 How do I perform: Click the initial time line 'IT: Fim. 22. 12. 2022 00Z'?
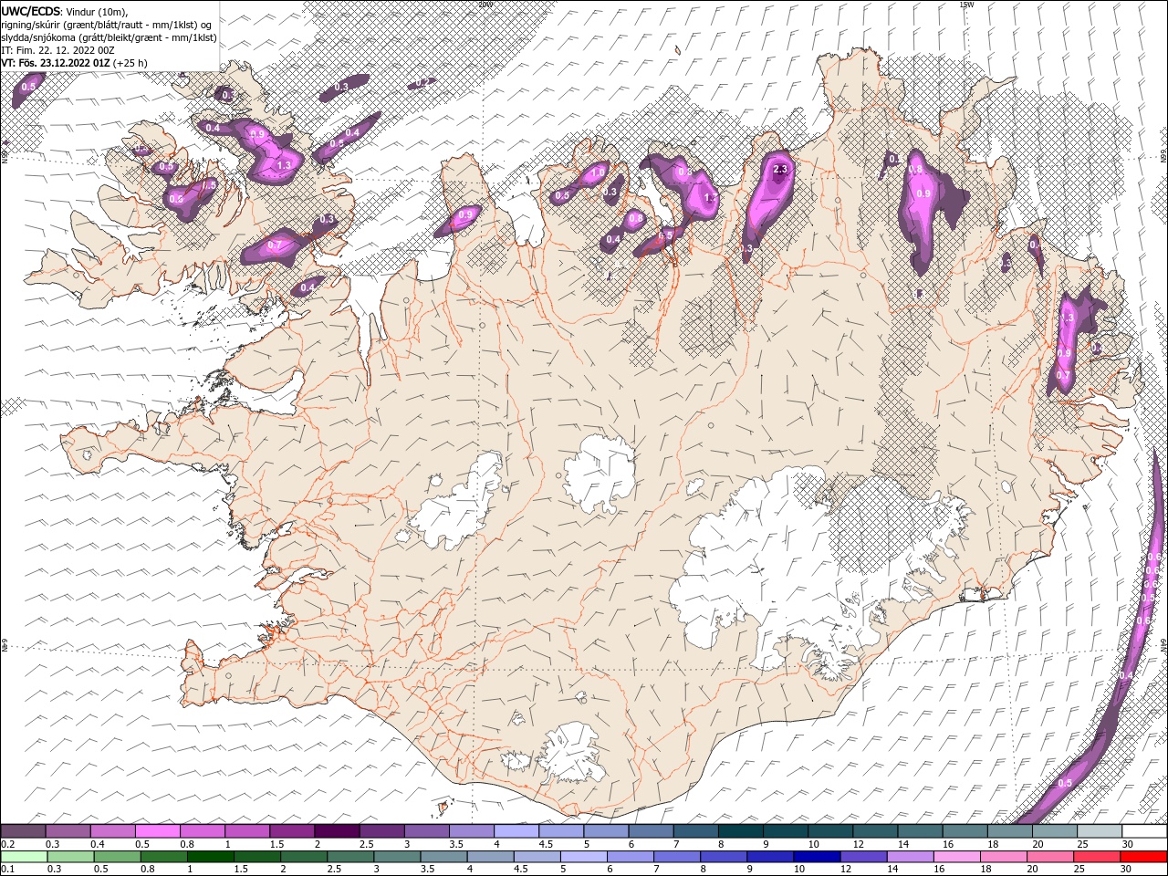(57, 50)
